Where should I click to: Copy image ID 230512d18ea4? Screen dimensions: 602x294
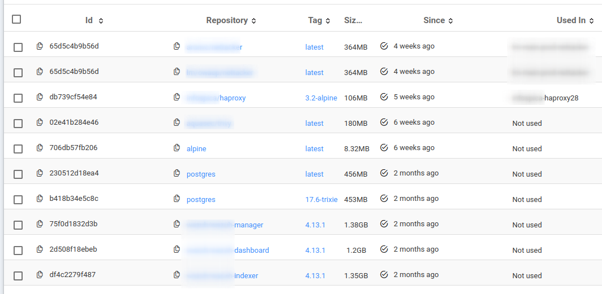pos(40,173)
